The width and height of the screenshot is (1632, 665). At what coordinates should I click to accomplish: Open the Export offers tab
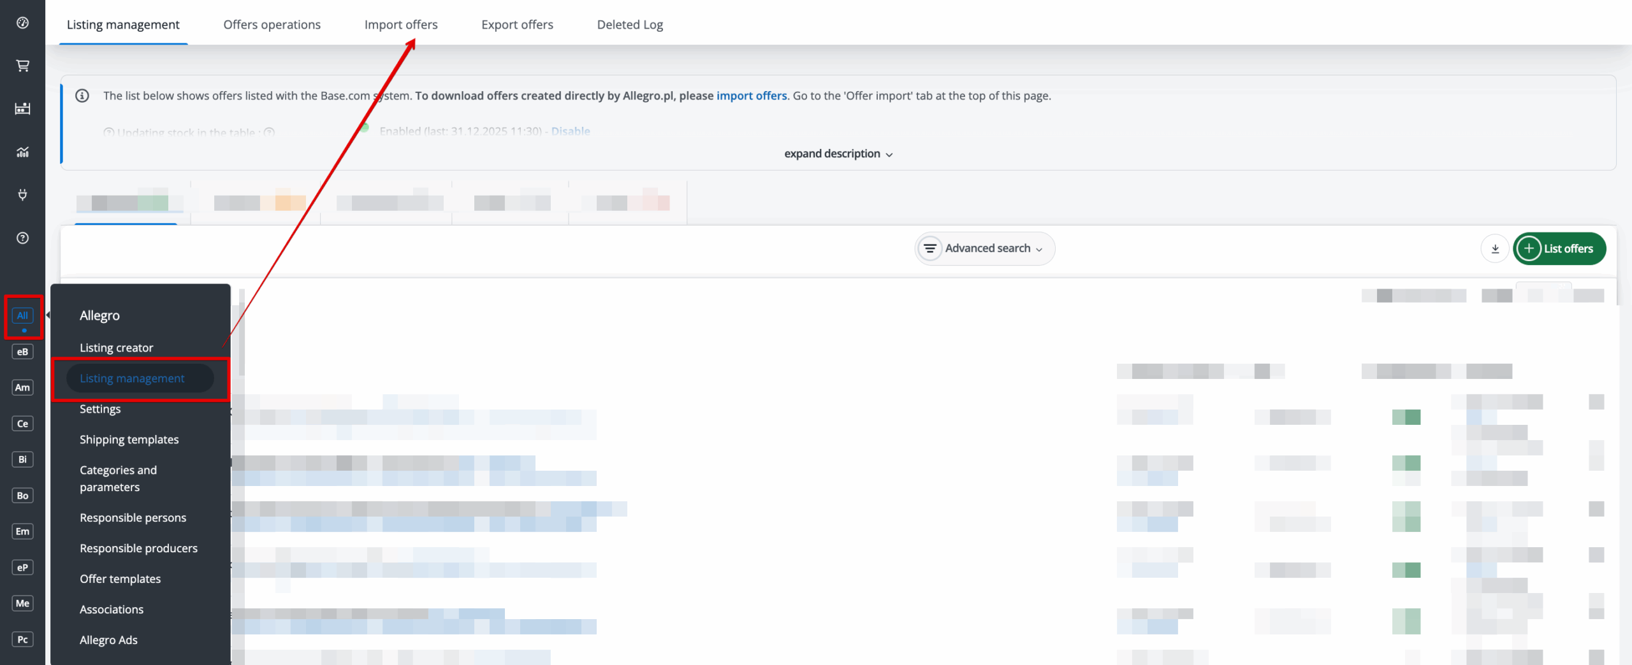[517, 25]
